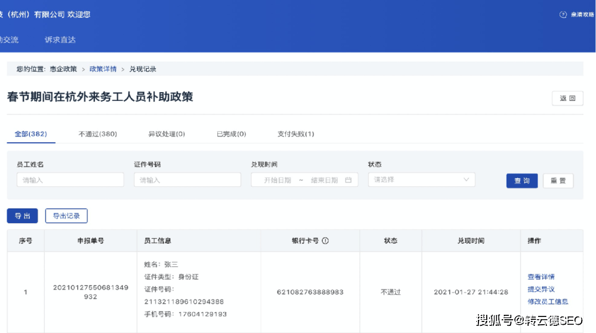596x333 pixels.
Task: Focus the 证件号码 input field
Action: 188,180
